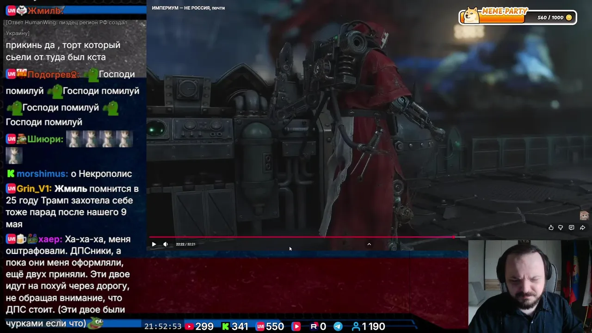Click the video player play button
The height and width of the screenshot is (333, 592).
tap(154, 244)
